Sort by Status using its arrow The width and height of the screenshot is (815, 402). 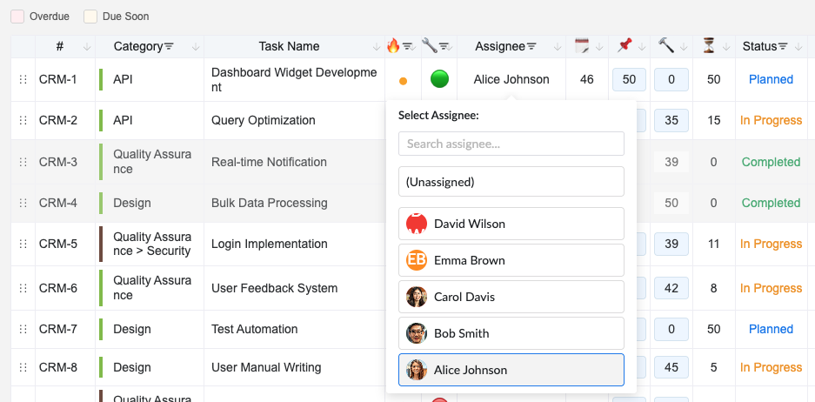(x=798, y=47)
